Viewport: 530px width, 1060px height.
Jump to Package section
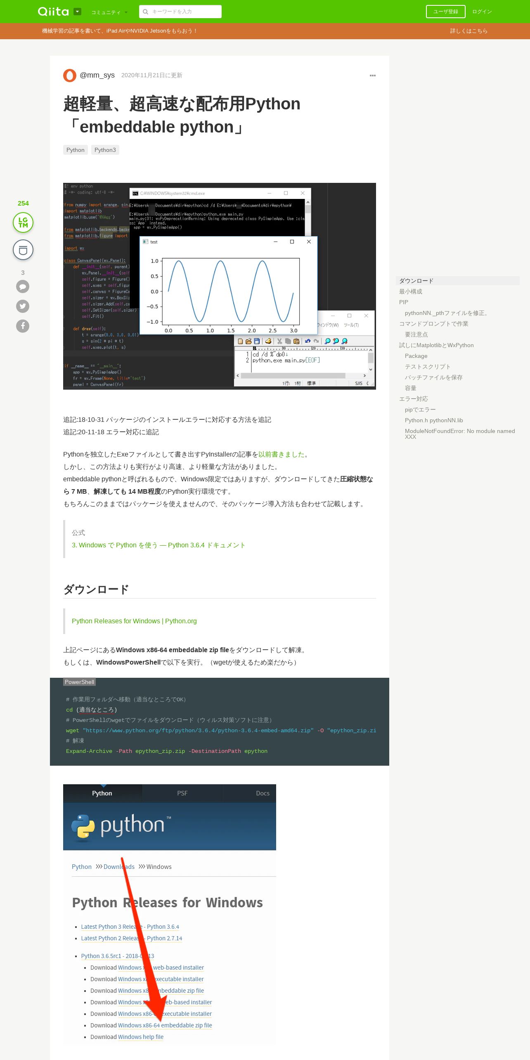416,356
